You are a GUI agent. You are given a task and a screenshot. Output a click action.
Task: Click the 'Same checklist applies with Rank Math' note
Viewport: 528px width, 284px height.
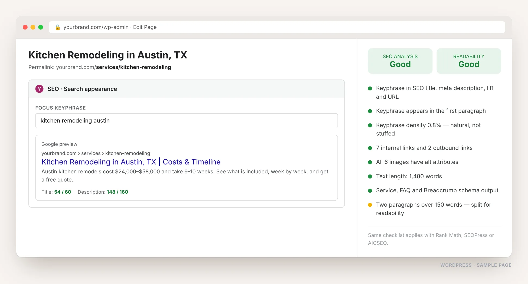pyautogui.click(x=431, y=239)
